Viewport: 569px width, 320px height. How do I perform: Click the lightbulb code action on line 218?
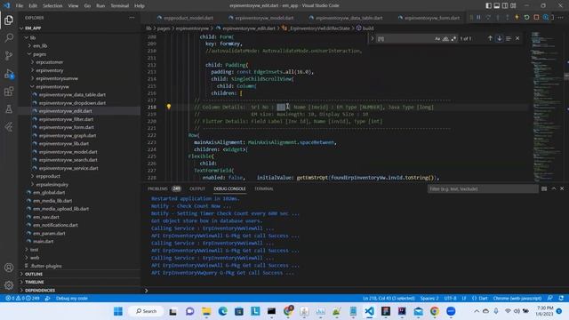point(169,107)
